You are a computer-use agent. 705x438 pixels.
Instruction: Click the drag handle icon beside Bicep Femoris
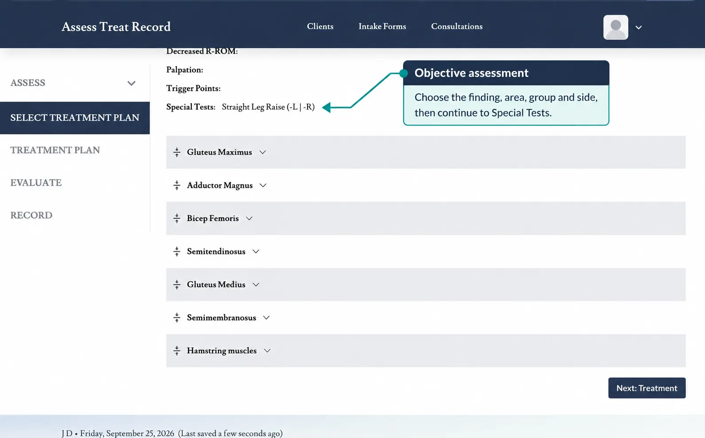[x=177, y=218]
